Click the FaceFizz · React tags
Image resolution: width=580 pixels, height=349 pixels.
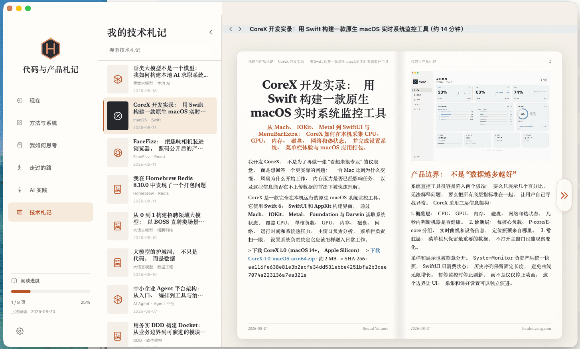click(x=149, y=157)
